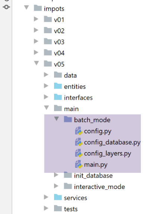Click the config_database.py Python file icon
145x214 pixels.
(x=79, y=142)
